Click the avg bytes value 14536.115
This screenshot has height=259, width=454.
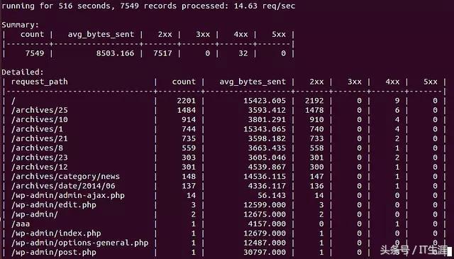pos(265,177)
